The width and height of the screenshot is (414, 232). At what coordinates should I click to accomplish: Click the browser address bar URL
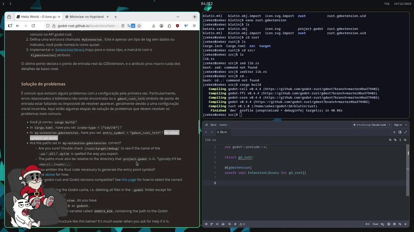tap(88, 26)
